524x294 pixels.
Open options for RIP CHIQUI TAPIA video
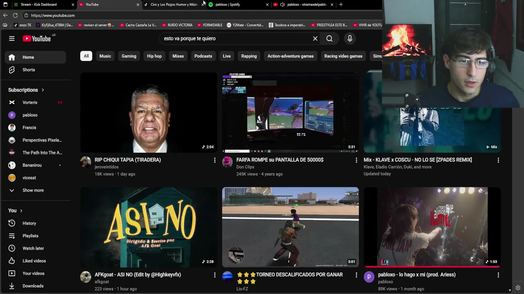coord(215,160)
